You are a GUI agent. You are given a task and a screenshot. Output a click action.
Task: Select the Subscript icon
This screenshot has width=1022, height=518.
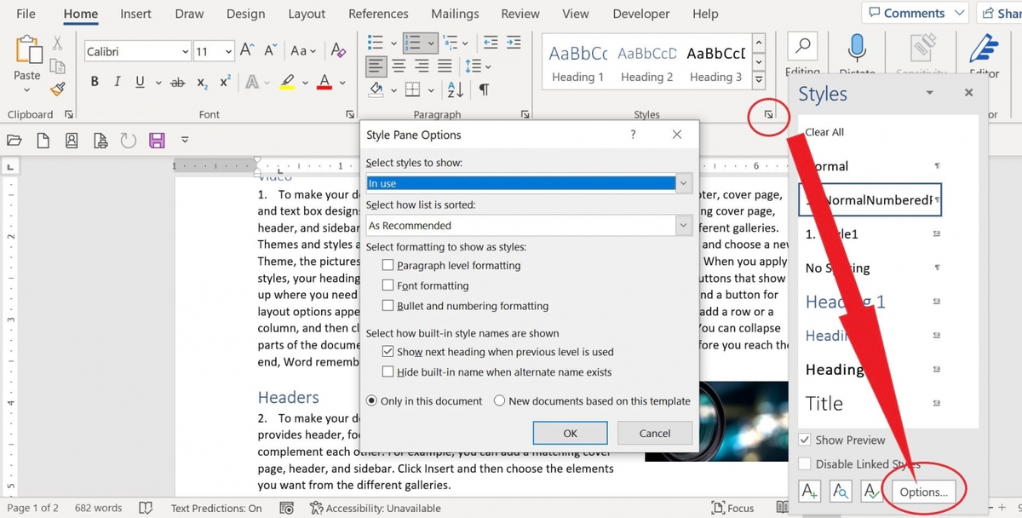202,81
